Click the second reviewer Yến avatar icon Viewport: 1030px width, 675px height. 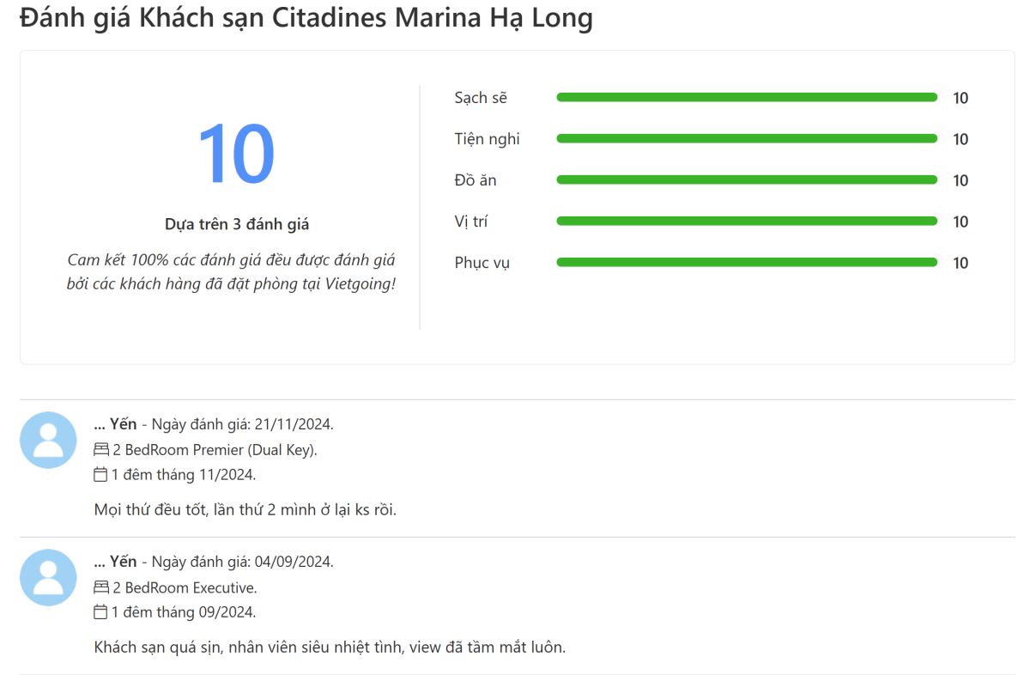tap(48, 577)
